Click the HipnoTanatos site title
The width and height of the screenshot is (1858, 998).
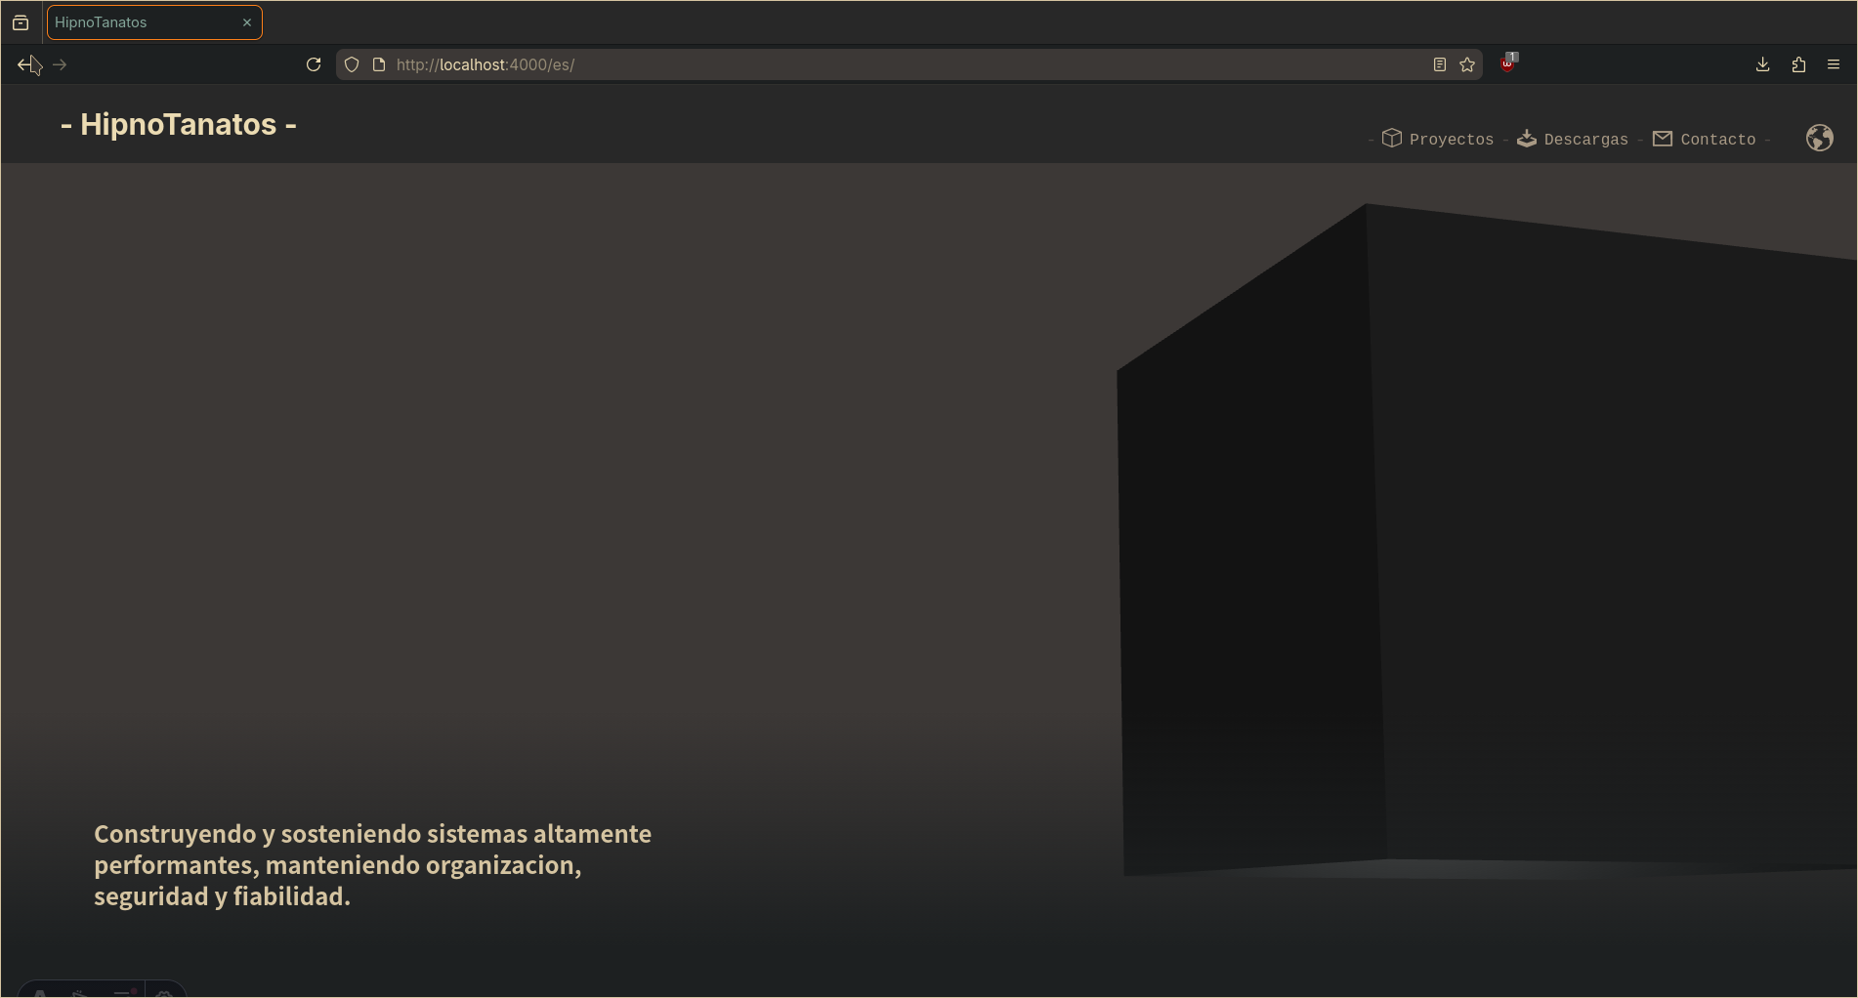coord(180,124)
